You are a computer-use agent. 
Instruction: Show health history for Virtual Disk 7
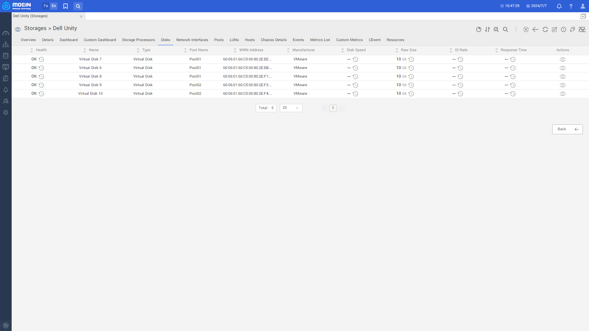[x=41, y=59]
